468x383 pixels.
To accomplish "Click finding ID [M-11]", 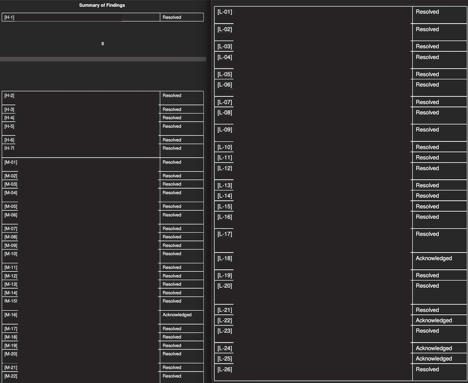I will (11, 267).
